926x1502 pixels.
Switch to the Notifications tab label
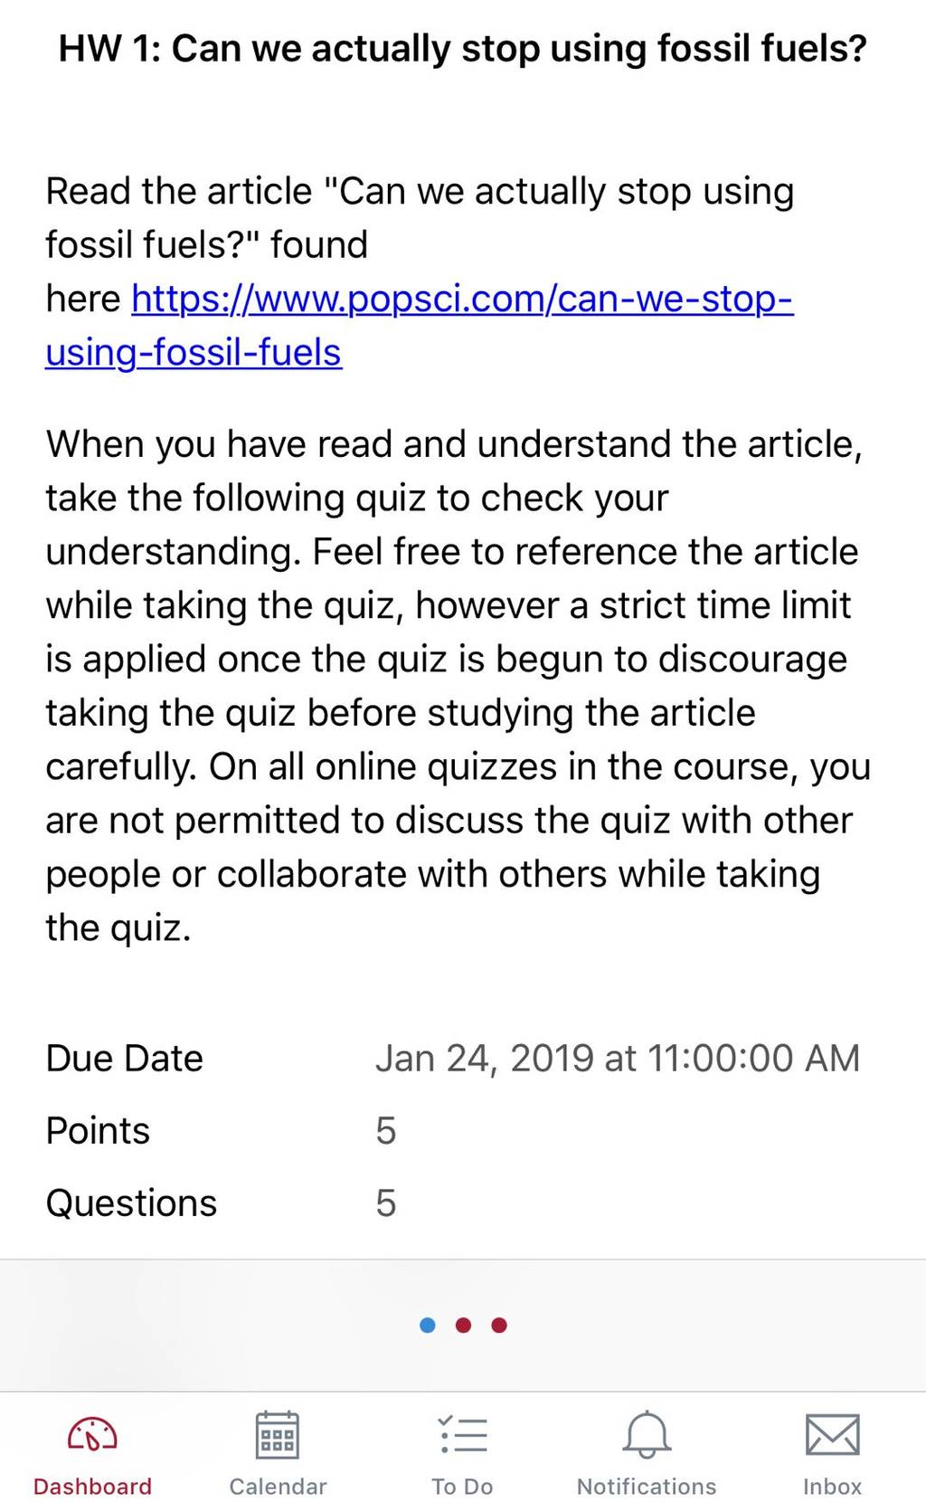click(647, 1487)
